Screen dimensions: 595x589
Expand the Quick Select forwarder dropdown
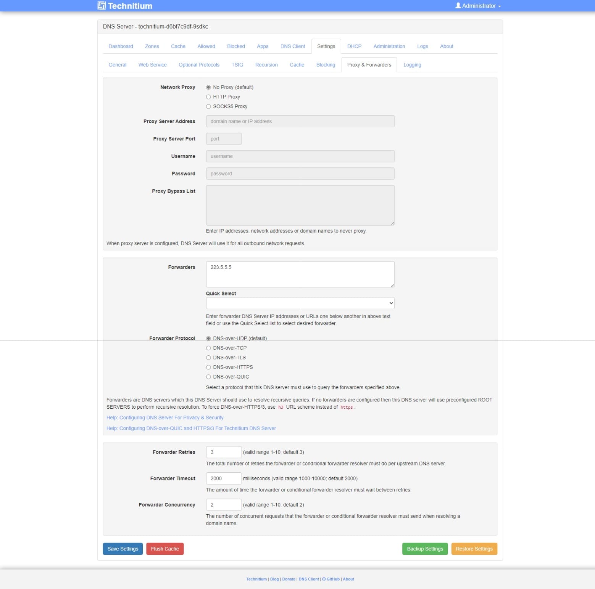click(300, 303)
